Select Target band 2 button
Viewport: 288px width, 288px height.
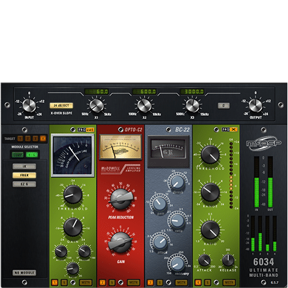[x=28, y=139]
